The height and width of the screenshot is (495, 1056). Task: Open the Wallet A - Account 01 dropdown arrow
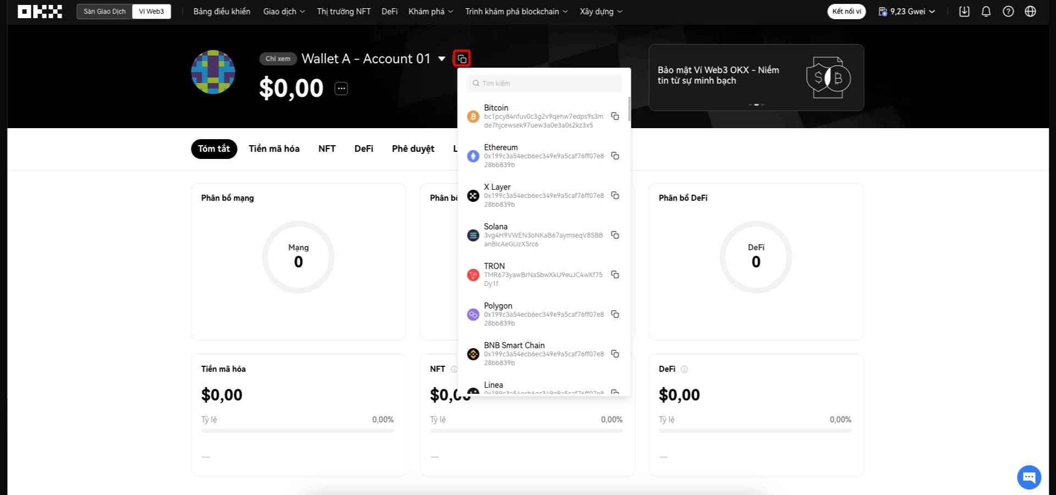(442, 59)
